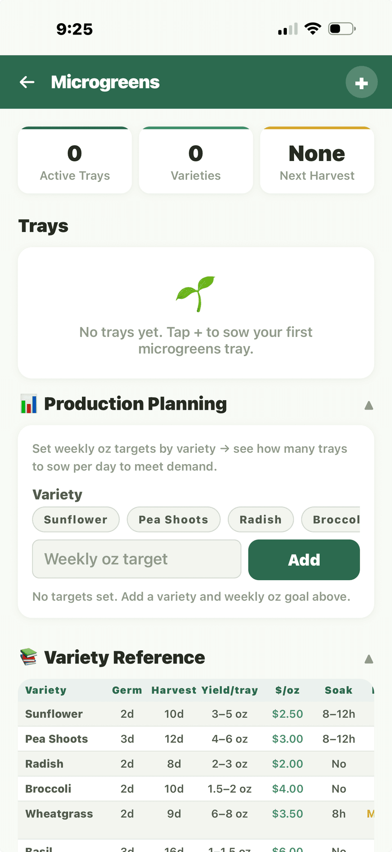This screenshot has width=392, height=852.
Task: Click the books icon beside Variety Reference
Action: pyautogui.click(x=28, y=657)
